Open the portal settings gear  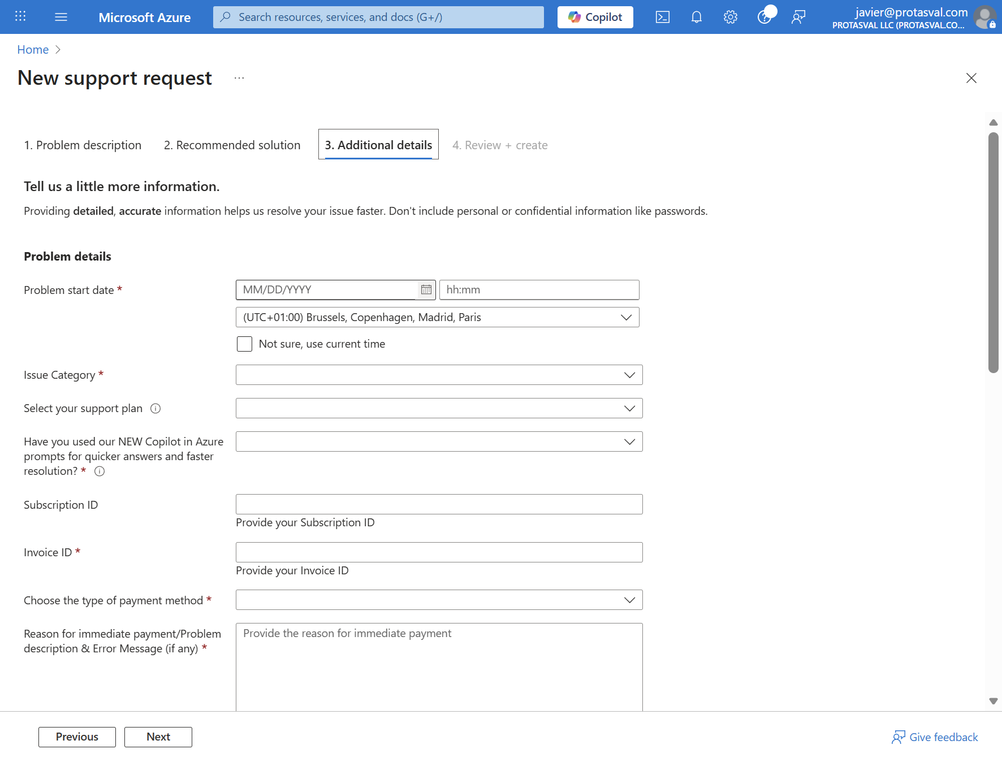click(x=731, y=17)
